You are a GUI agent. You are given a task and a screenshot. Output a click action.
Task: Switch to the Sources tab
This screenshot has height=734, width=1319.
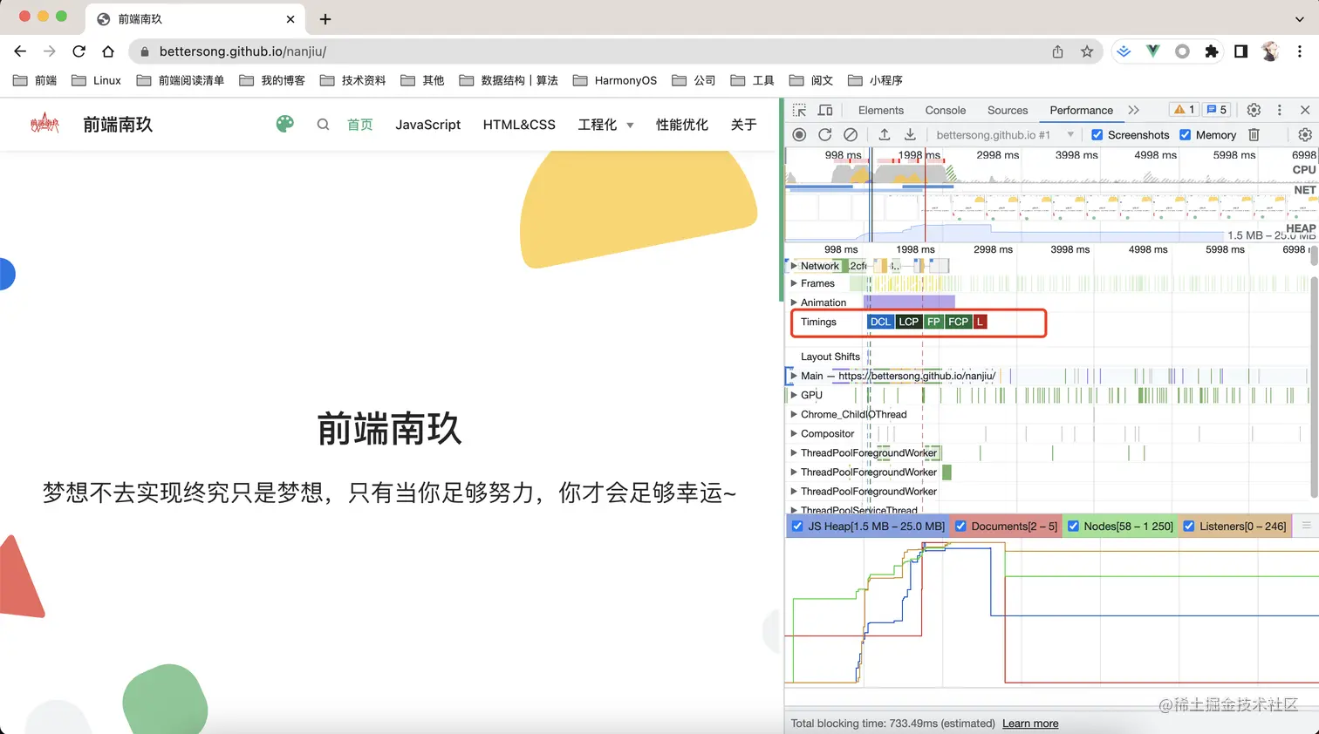pos(1008,110)
